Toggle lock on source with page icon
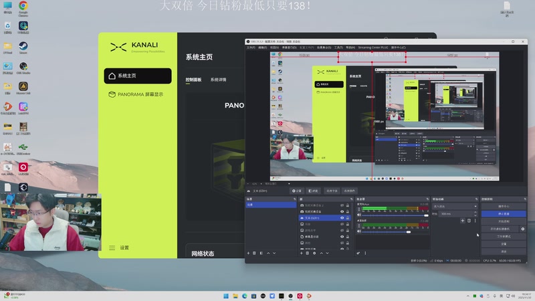 point(348,237)
